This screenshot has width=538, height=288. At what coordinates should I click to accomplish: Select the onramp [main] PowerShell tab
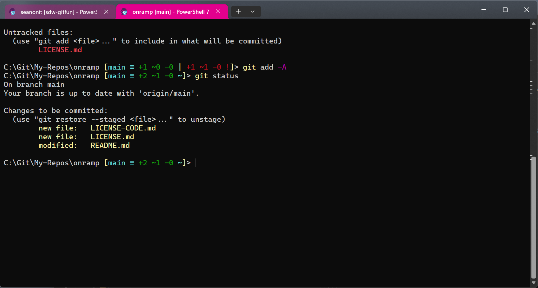[x=168, y=11]
